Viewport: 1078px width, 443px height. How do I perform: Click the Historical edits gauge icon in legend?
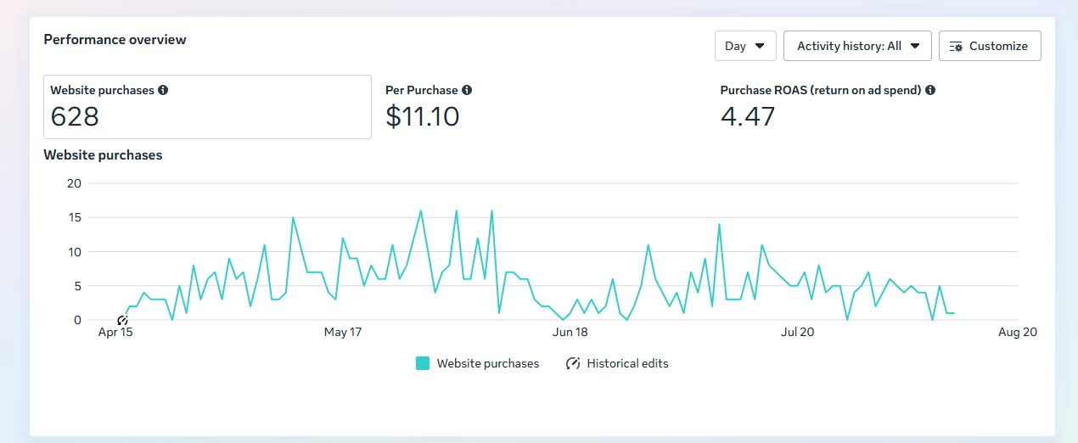click(x=573, y=363)
